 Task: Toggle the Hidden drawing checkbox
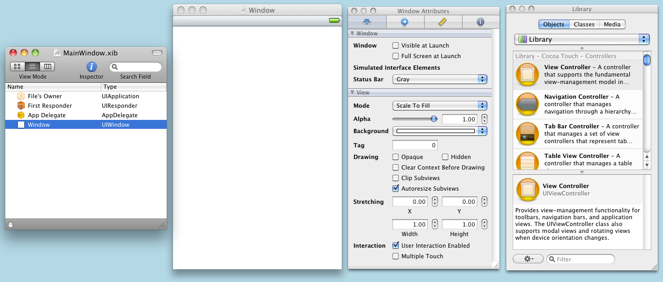tap(445, 157)
